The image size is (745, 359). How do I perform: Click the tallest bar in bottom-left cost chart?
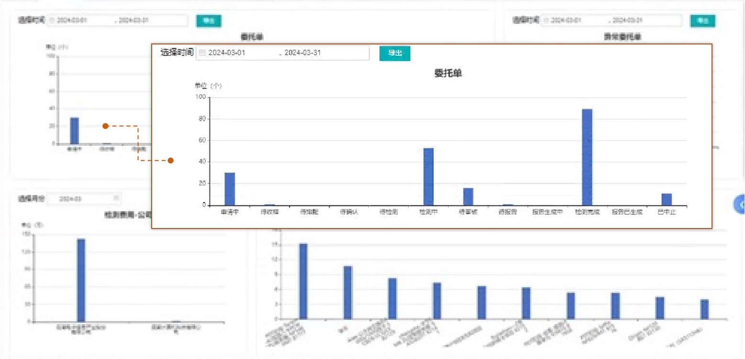coord(81,280)
